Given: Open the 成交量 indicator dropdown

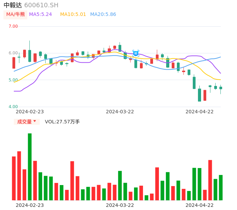Looking at the screenshot, I should click(27, 122).
